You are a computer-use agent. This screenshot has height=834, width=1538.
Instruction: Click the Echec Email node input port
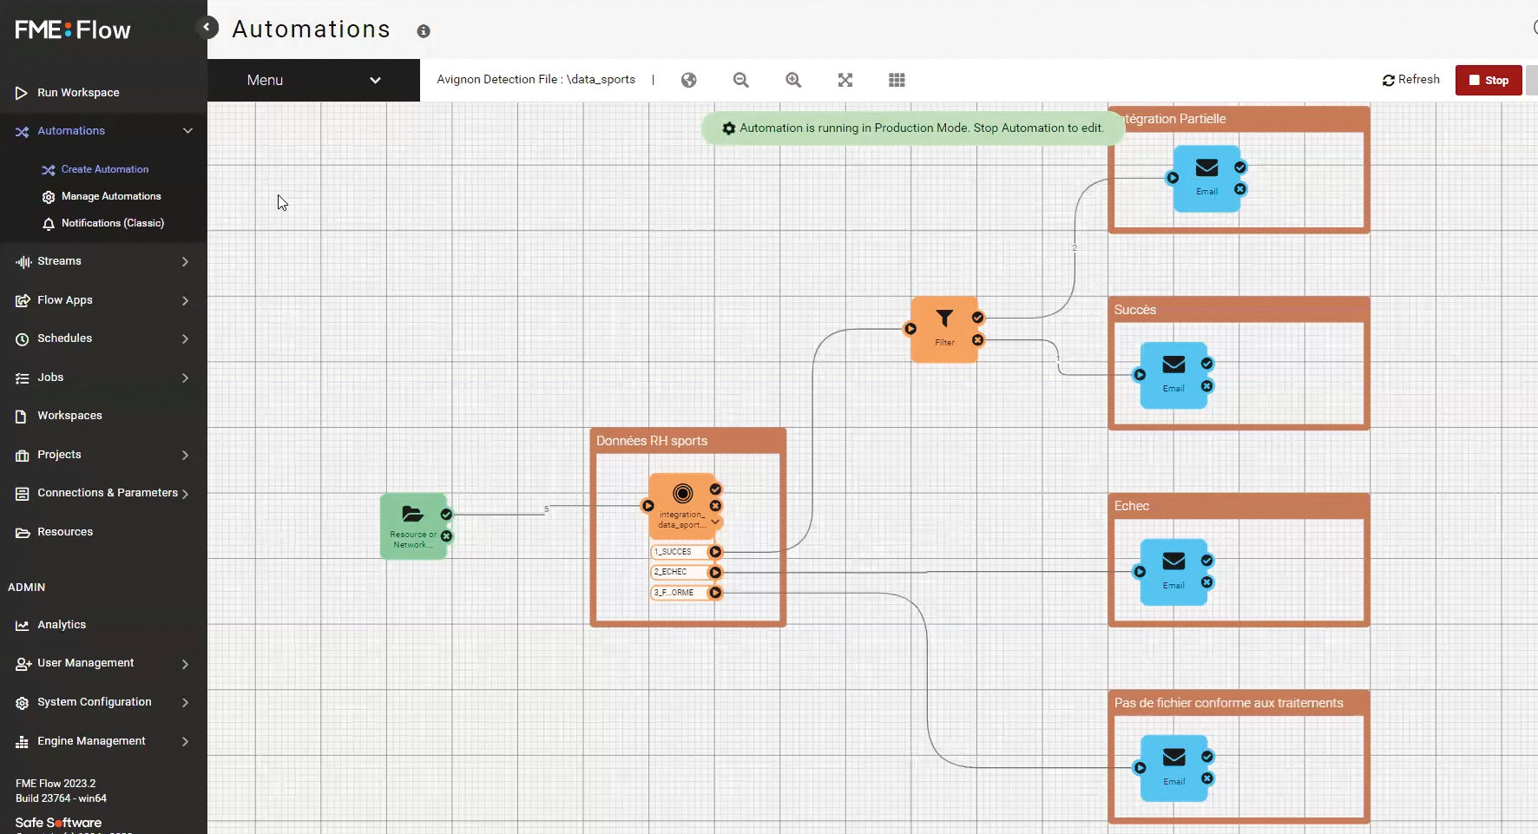pos(1140,572)
